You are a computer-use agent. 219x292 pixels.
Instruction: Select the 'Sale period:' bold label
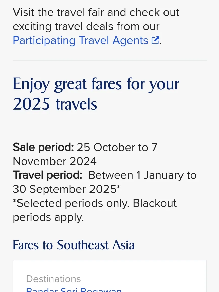click(43, 148)
